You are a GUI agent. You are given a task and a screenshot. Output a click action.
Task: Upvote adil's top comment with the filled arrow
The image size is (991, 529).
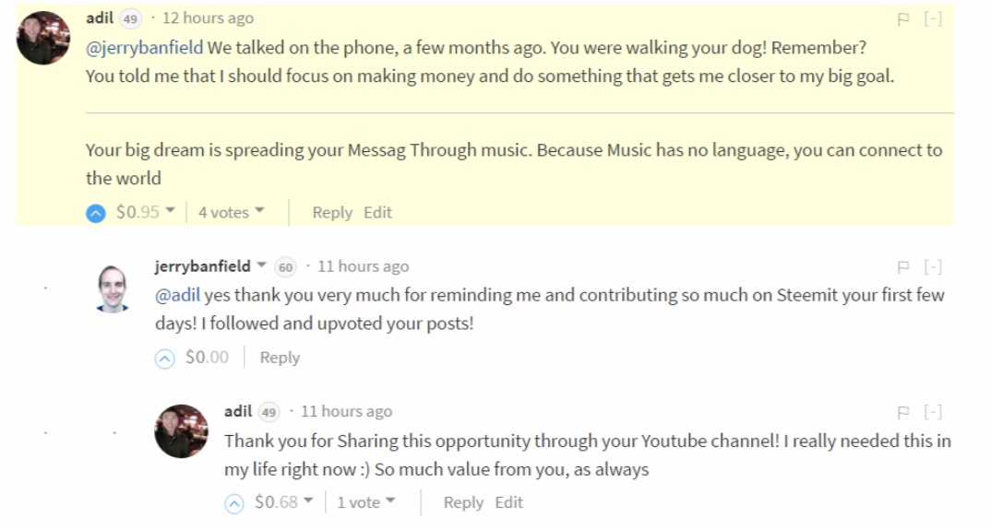[x=96, y=213]
